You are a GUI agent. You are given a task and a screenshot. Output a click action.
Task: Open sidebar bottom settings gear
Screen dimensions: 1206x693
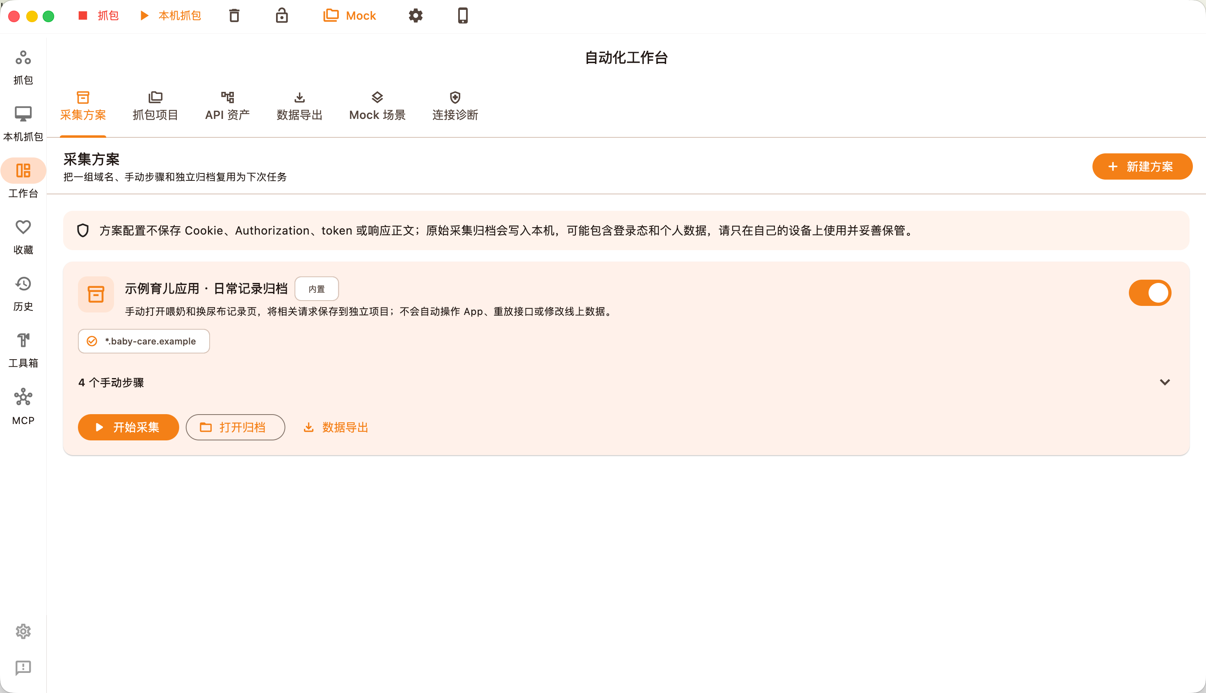pyautogui.click(x=23, y=631)
